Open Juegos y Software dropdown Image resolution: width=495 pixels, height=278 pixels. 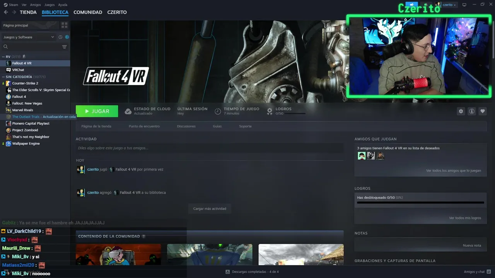coord(29,37)
